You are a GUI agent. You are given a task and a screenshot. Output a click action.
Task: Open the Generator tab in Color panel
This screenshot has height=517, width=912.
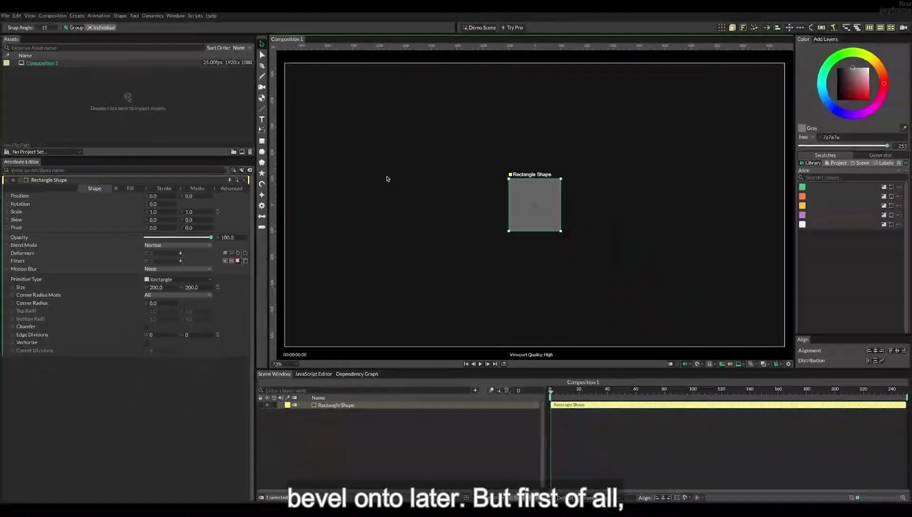coord(880,155)
